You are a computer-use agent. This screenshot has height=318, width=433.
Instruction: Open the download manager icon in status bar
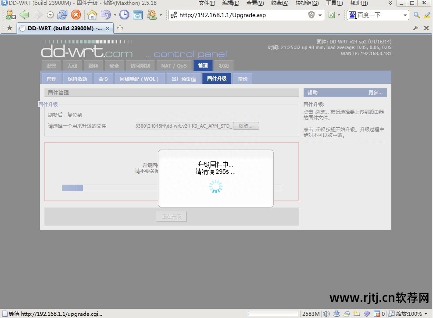coord(336,314)
